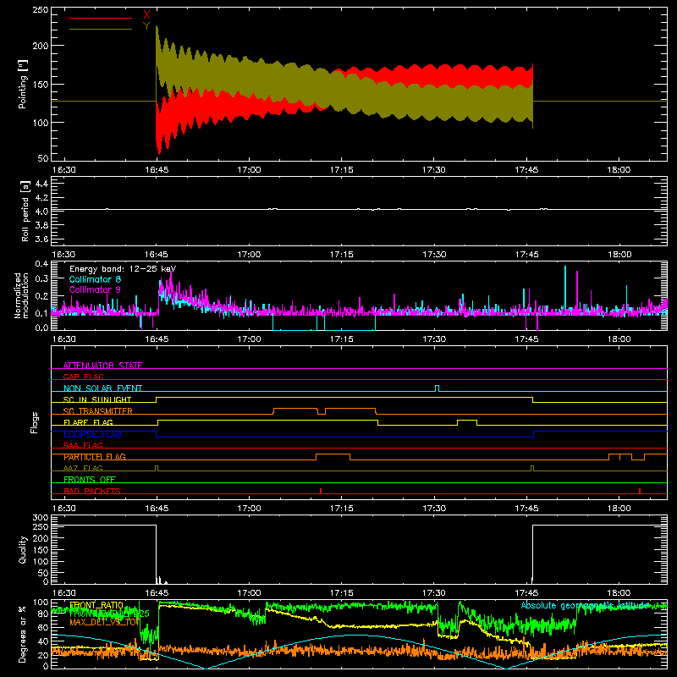Click 17:45 label under Normalized modulation plot
Viewport: 677px width, 677px height.
[x=526, y=339]
